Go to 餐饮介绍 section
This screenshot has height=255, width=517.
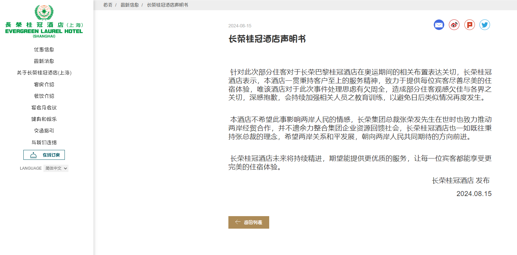coord(44,96)
